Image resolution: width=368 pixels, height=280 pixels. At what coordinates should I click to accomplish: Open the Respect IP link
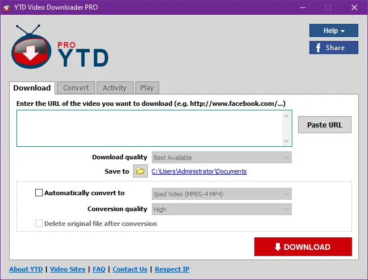172,269
